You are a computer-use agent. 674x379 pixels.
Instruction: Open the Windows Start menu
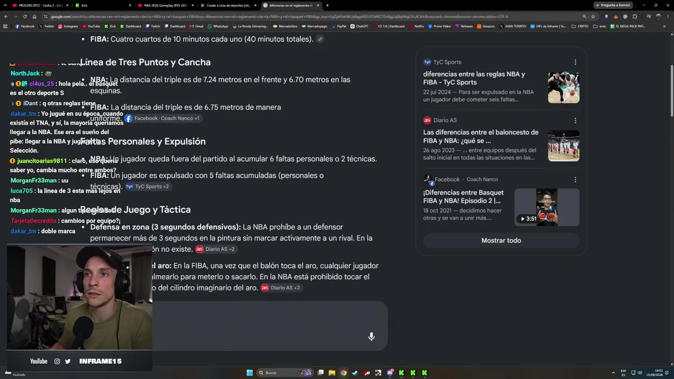[x=250, y=373]
